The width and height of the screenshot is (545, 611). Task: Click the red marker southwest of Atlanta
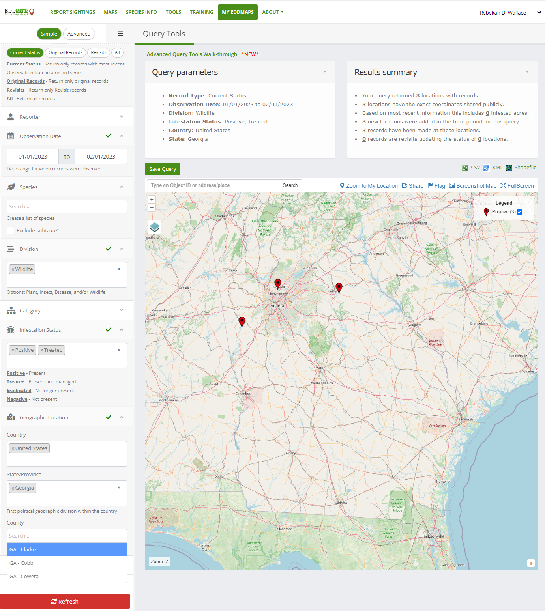click(242, 322)
